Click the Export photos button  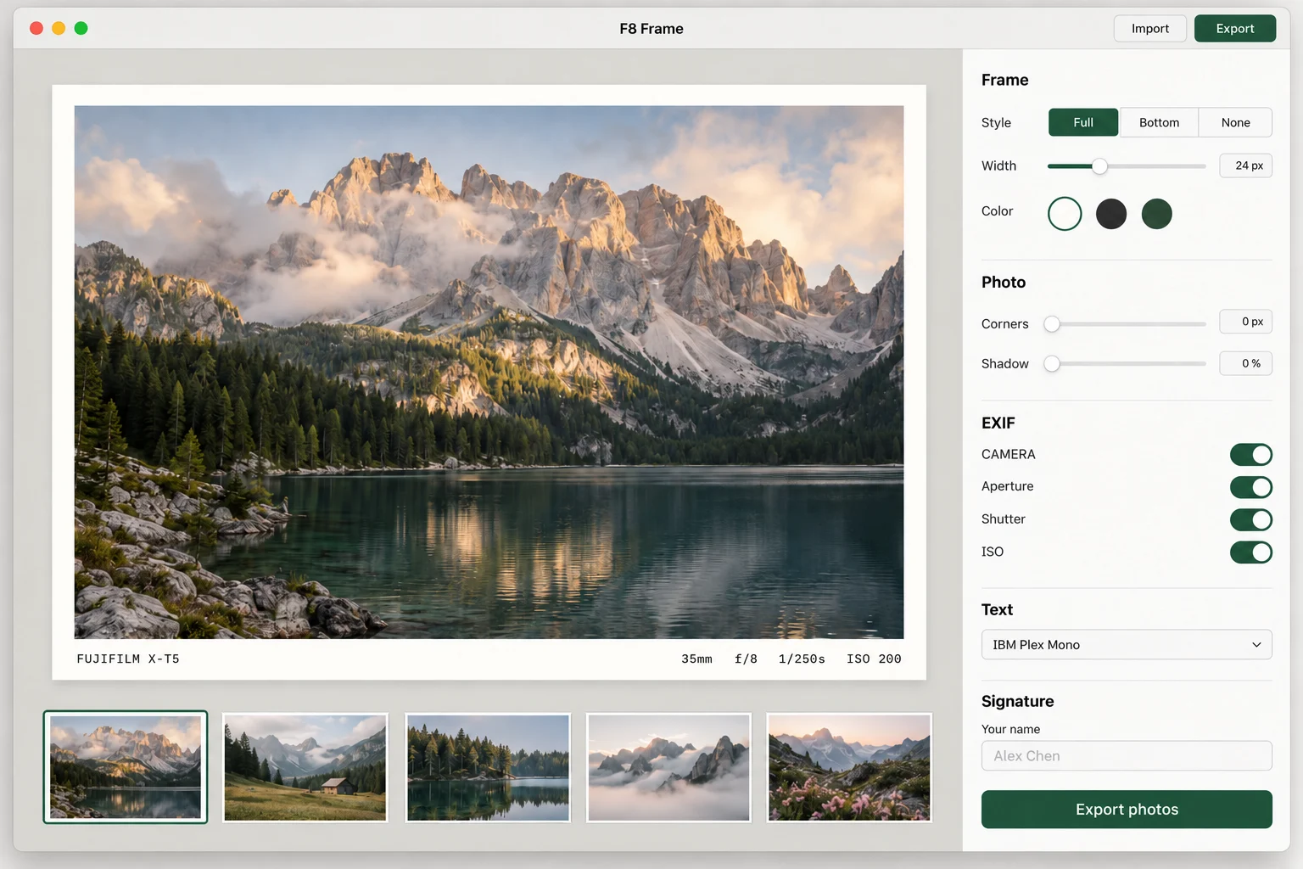point(1127,810)
